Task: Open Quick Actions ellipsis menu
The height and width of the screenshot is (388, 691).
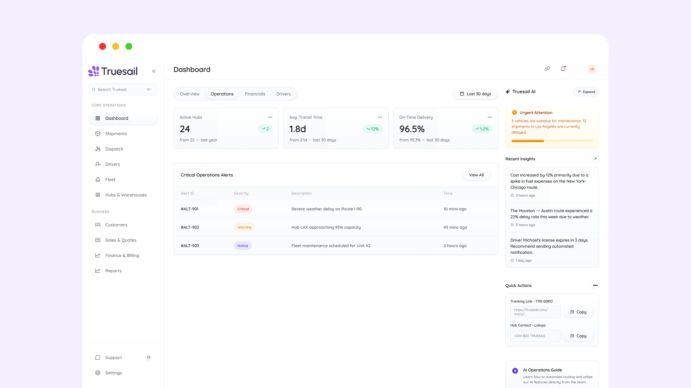Action: pos(595,286)
